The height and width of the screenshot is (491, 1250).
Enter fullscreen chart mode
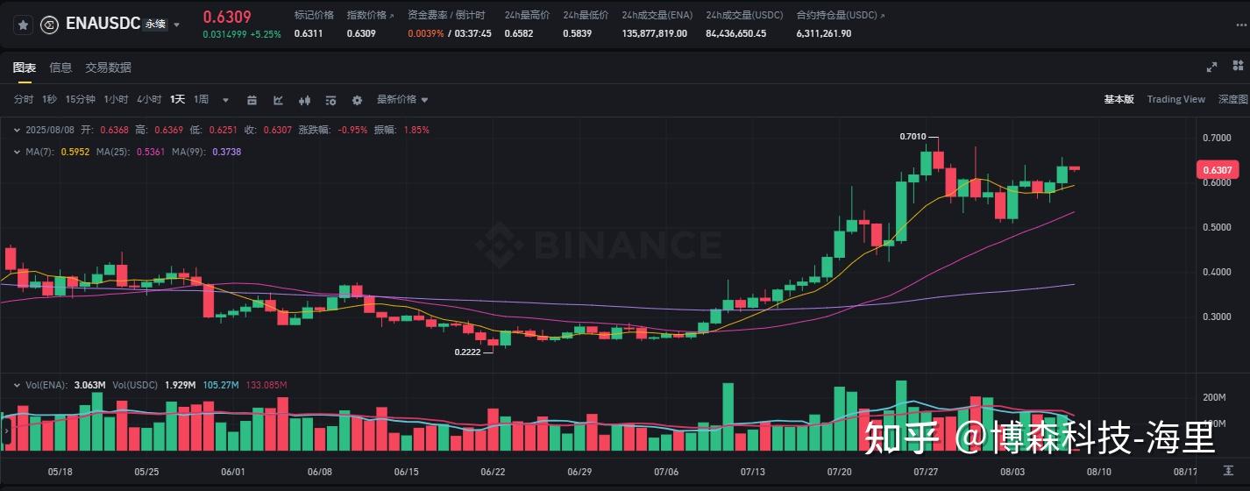[x=1211, y=67]
